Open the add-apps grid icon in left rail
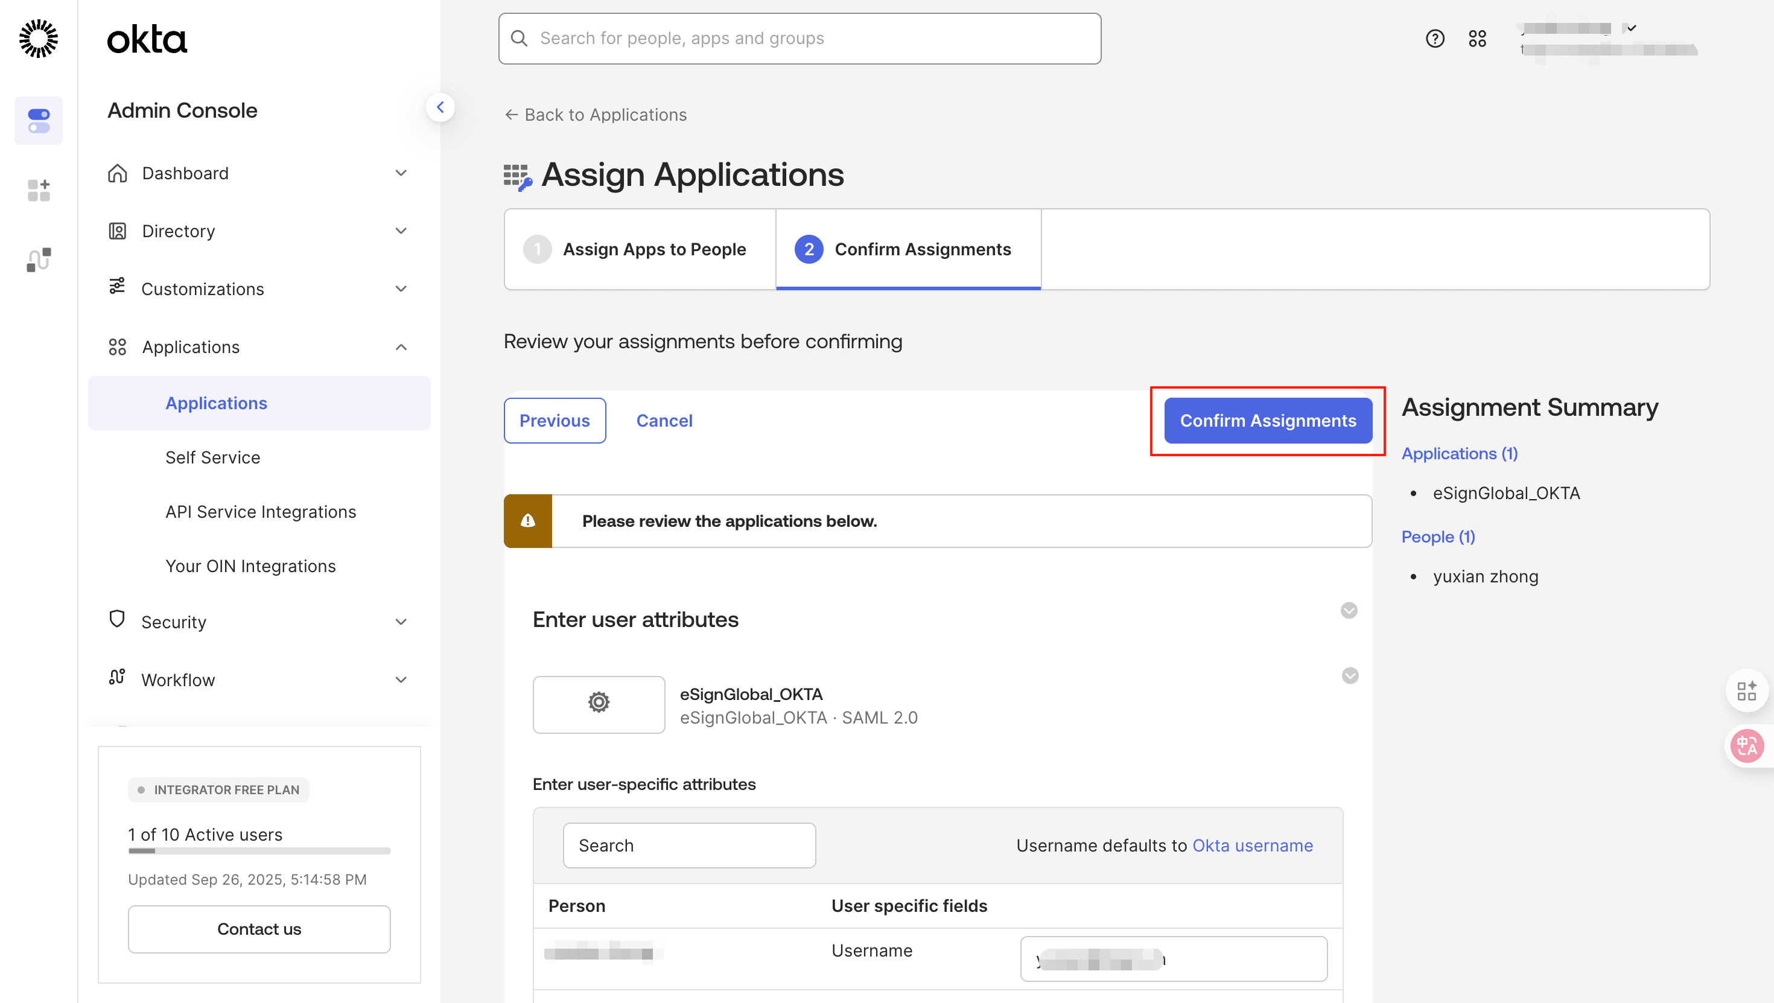The width and height of the screenshot is (1774, 1003). click(x=39, y=190)
